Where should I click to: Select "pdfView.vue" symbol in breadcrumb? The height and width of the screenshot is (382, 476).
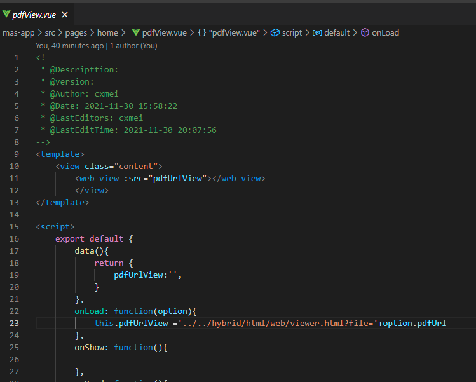click(x=234, y=33)
